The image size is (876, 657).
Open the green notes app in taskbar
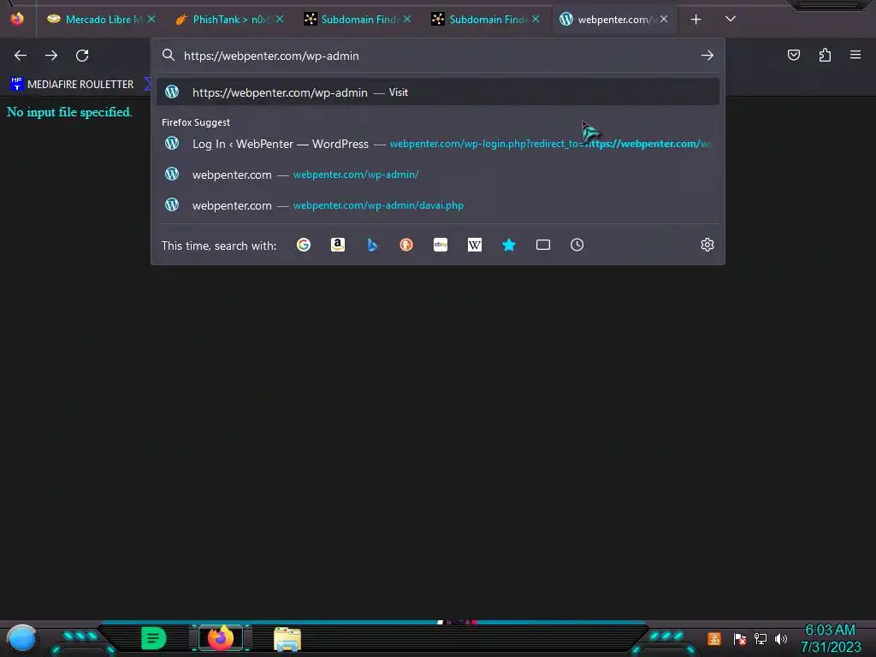(154, 638)
